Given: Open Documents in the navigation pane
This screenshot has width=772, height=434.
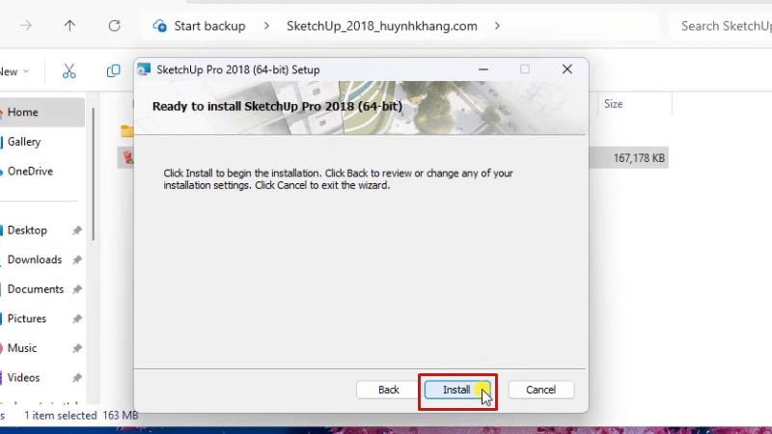Looking at the screenshot, I should click(x=35, y=289).
